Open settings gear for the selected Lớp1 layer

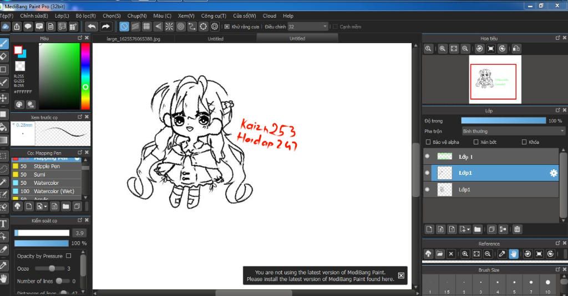[554, 173]
